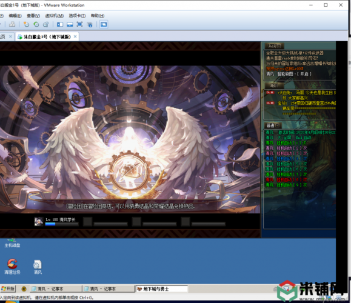Screen dimensions: 351x303
Task: Click the blue experience bar under 清风学长
Action: 62,224
